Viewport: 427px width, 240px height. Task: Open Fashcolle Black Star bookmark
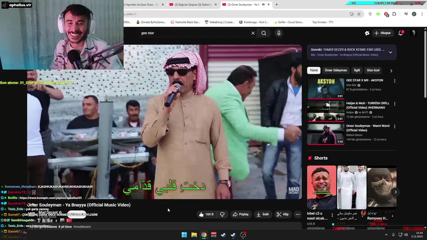185,22
